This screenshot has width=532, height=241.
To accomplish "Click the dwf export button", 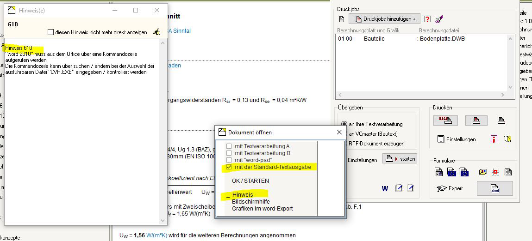I will coord(494,188).
